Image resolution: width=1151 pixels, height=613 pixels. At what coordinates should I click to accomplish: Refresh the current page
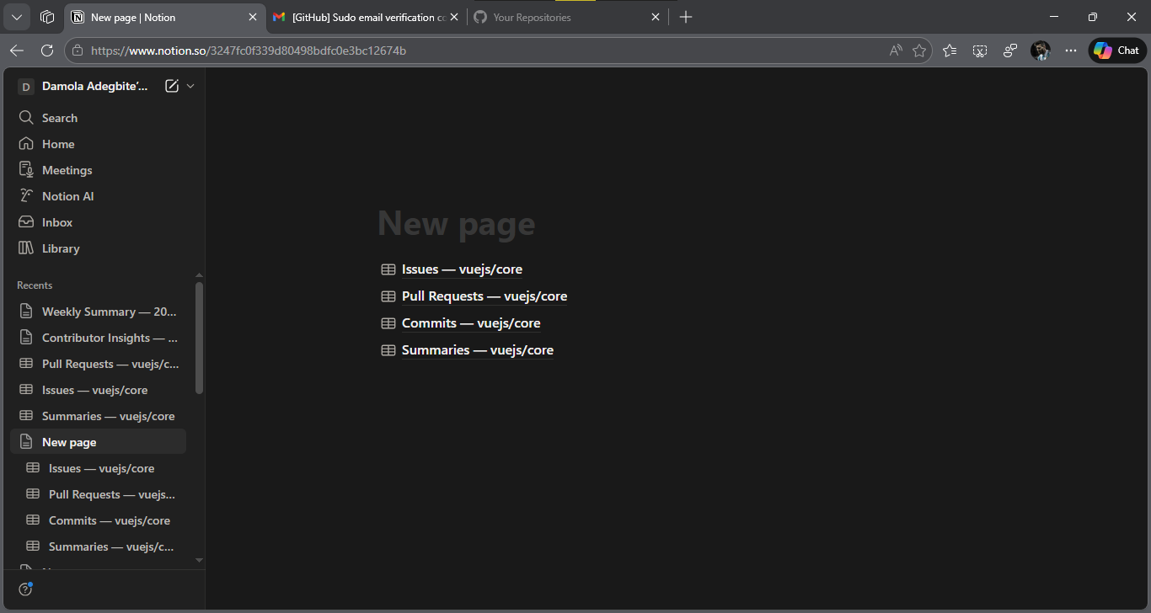(x=47, y=51)
